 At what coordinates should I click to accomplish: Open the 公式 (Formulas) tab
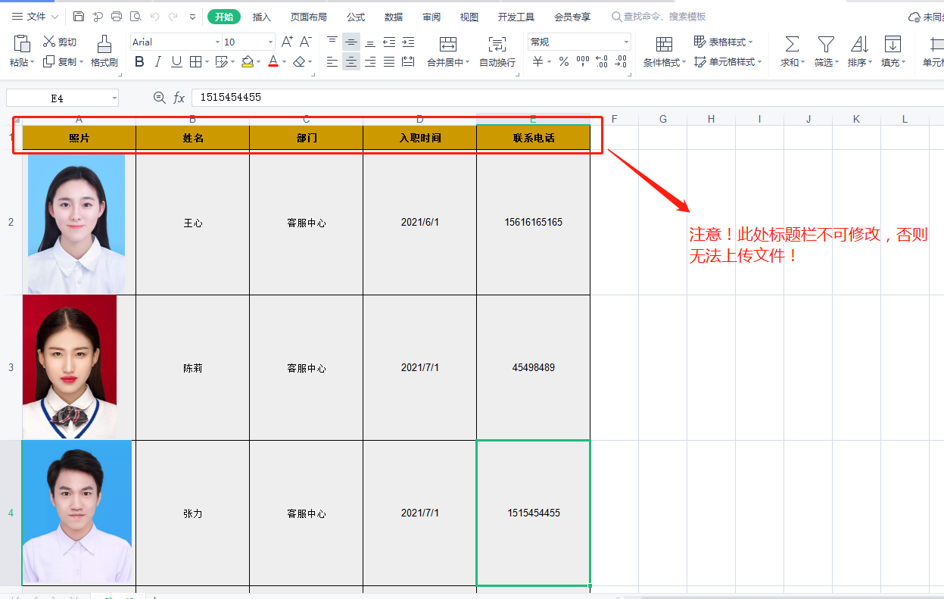click(356, 17)
